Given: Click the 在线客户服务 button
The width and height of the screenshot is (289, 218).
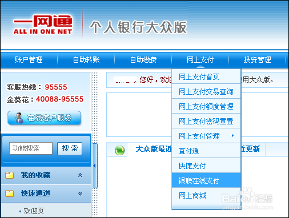Looking at the screenshot, I should click(45, 118).
